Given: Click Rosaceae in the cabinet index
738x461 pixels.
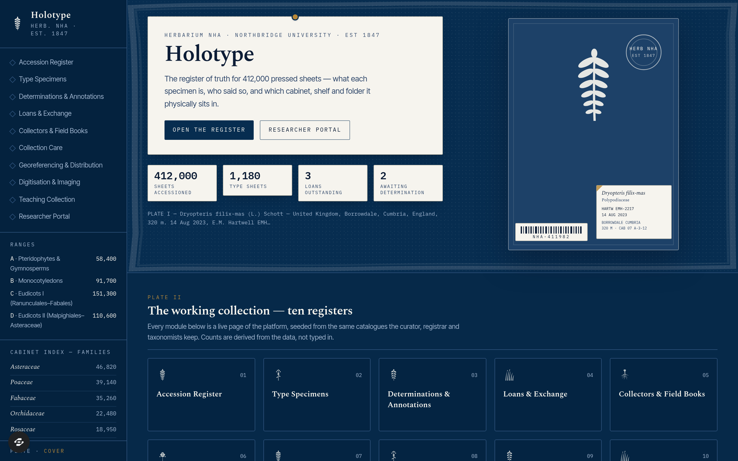Looking at the screenshot, I should pos(63,429).
